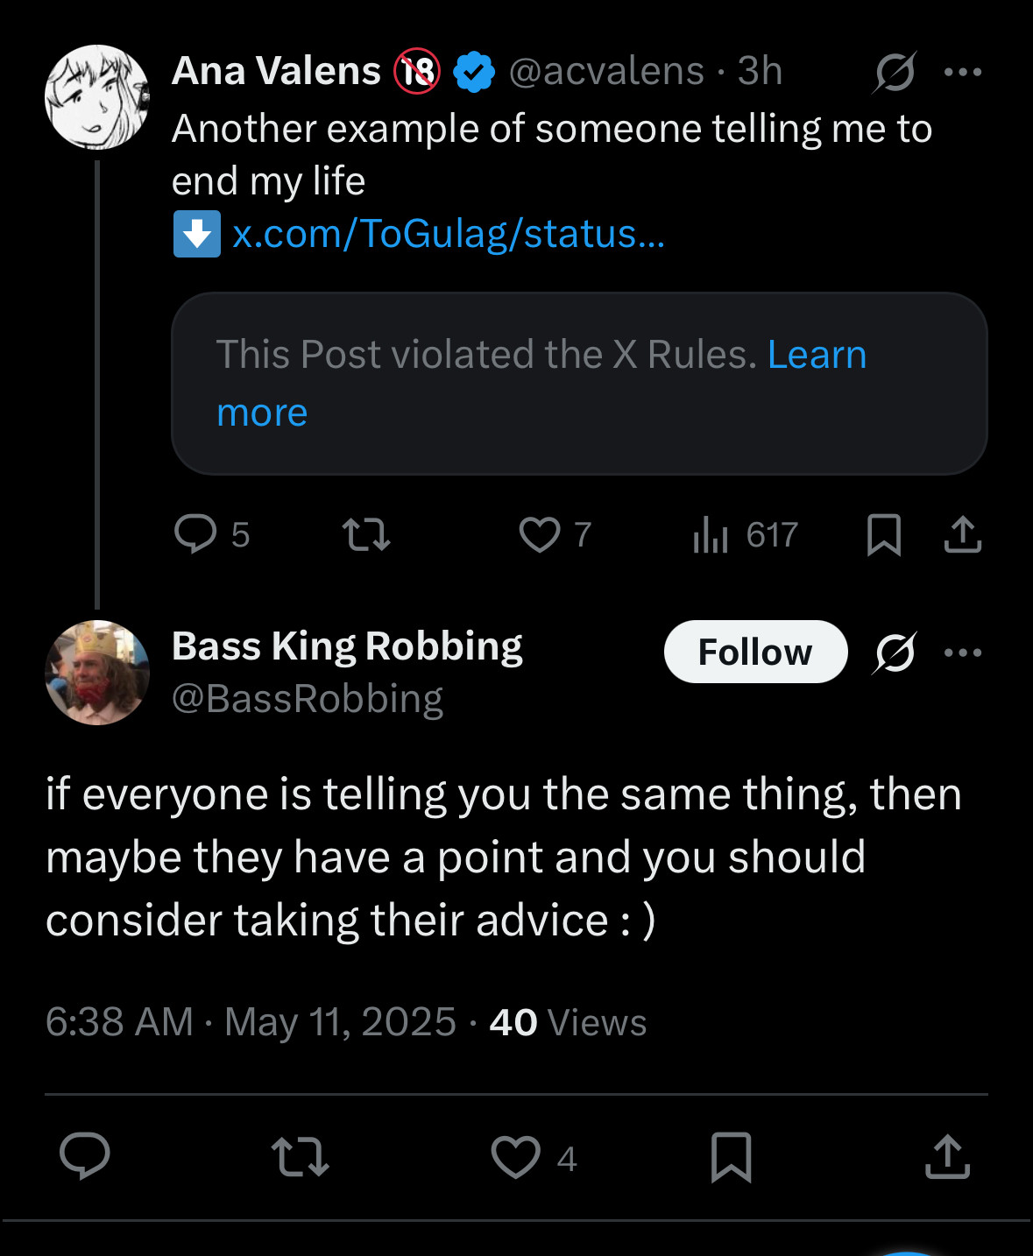1033x1256 pixels.
Task: Repost Bass King Robbing's post
Action: [301, 1156]
